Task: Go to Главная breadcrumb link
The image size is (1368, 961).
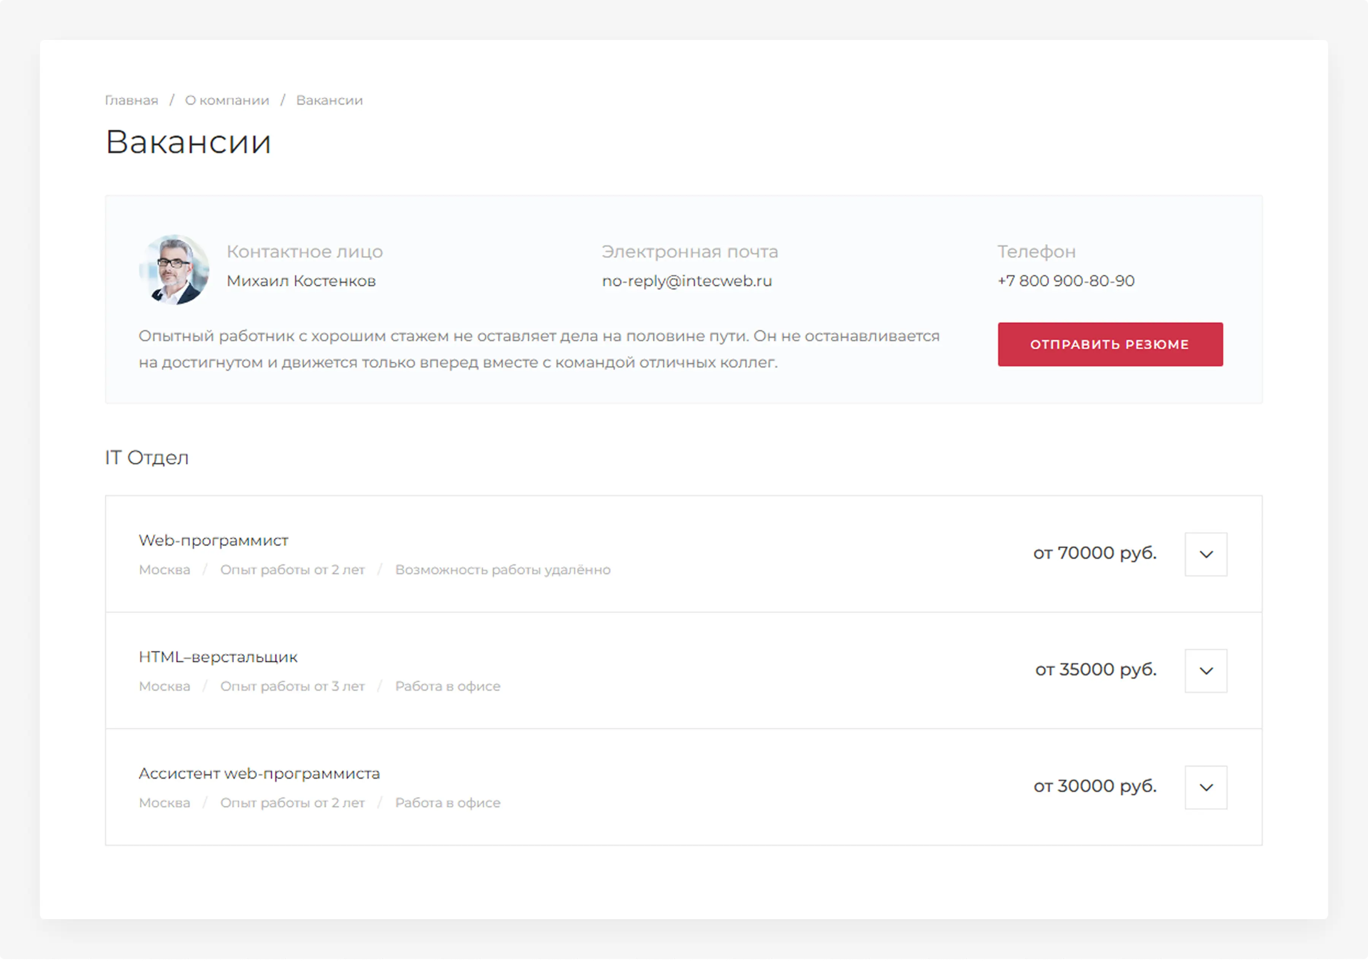Action: (x=132, y=100)
